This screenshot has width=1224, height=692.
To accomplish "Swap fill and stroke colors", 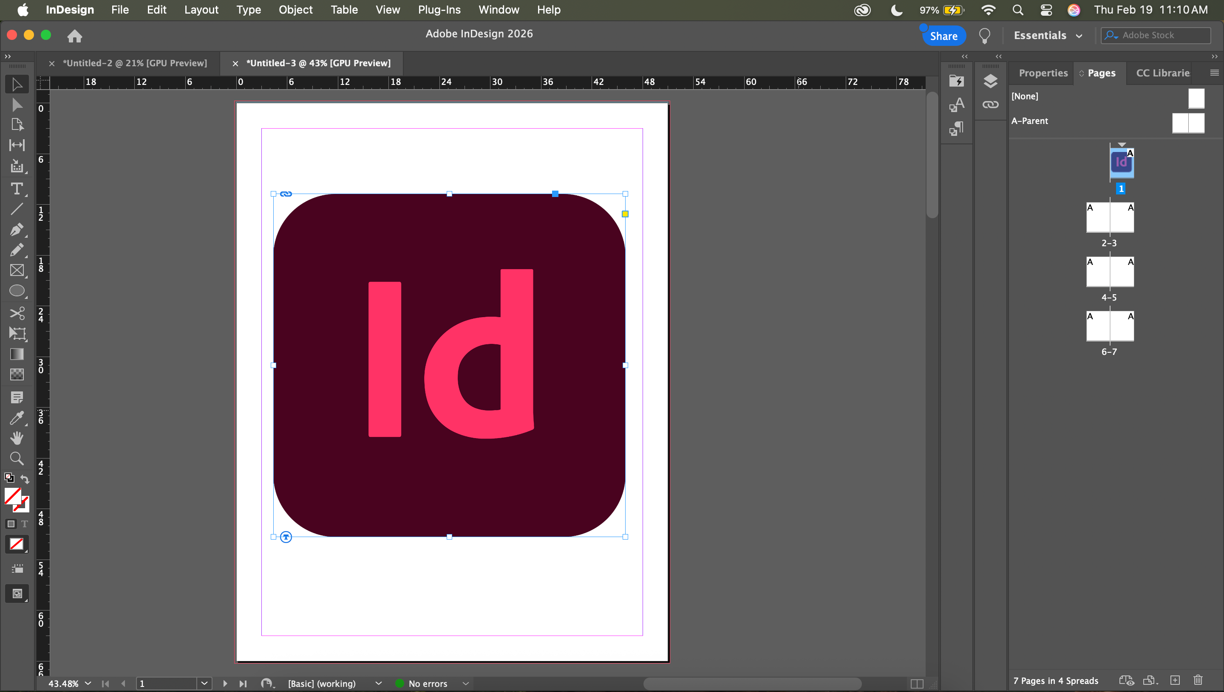I will point(25,478).
